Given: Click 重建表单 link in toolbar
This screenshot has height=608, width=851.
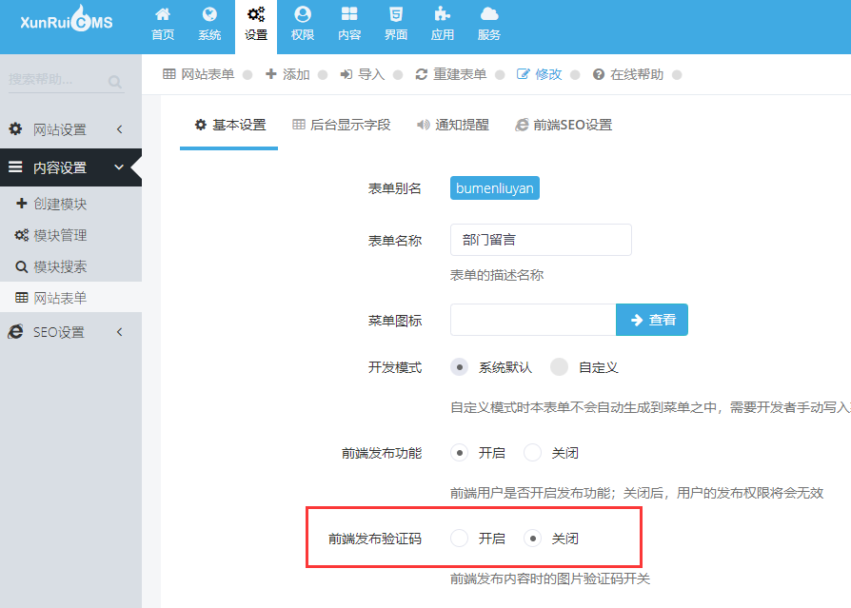Looking at the screenshot, I should (460, 74).
